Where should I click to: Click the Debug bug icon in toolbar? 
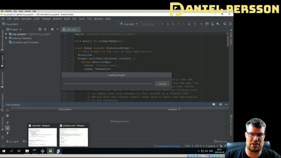point(168,24)
